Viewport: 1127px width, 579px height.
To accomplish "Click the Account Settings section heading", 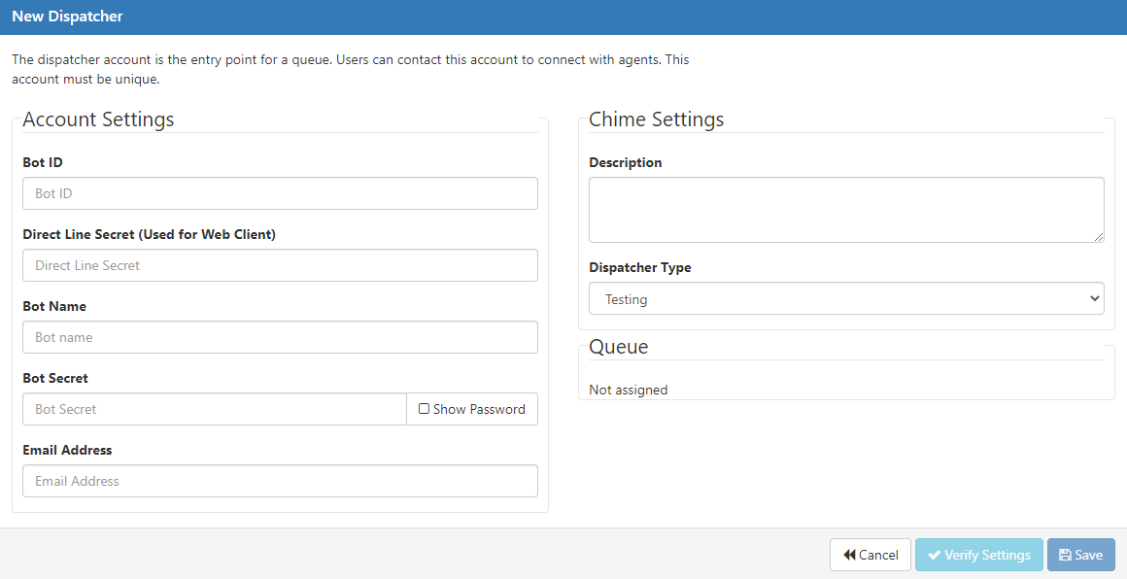I will pos(98,119).
